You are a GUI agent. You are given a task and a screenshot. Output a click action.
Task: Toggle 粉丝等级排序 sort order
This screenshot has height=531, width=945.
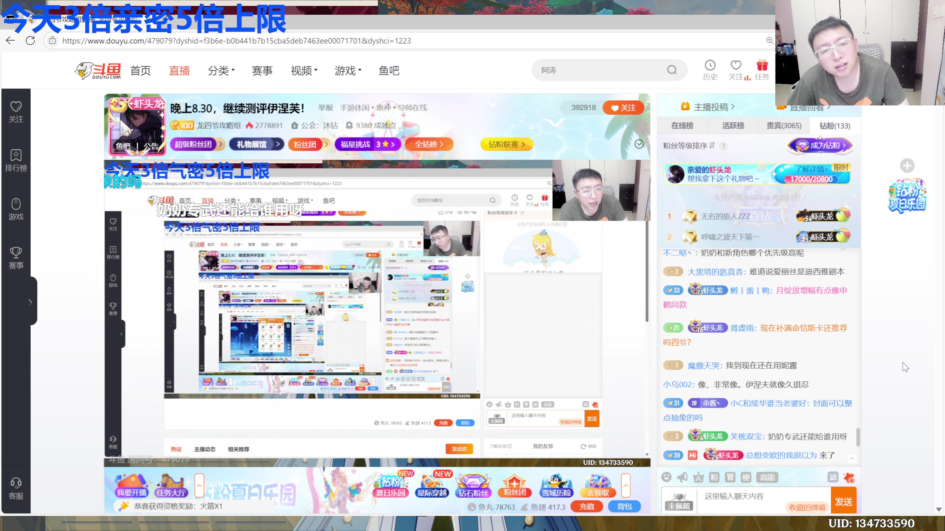coord(689,146)
